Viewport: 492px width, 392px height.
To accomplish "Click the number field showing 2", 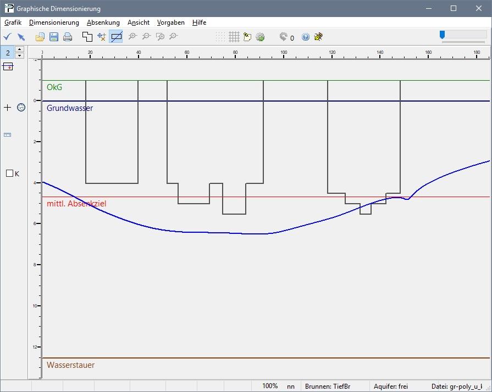I will pyautogui.click(x=8, y=53).
